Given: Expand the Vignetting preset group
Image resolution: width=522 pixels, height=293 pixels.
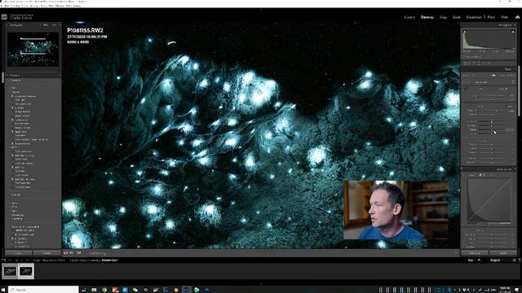Looking at the screenshot, I should tap(16, 219).
